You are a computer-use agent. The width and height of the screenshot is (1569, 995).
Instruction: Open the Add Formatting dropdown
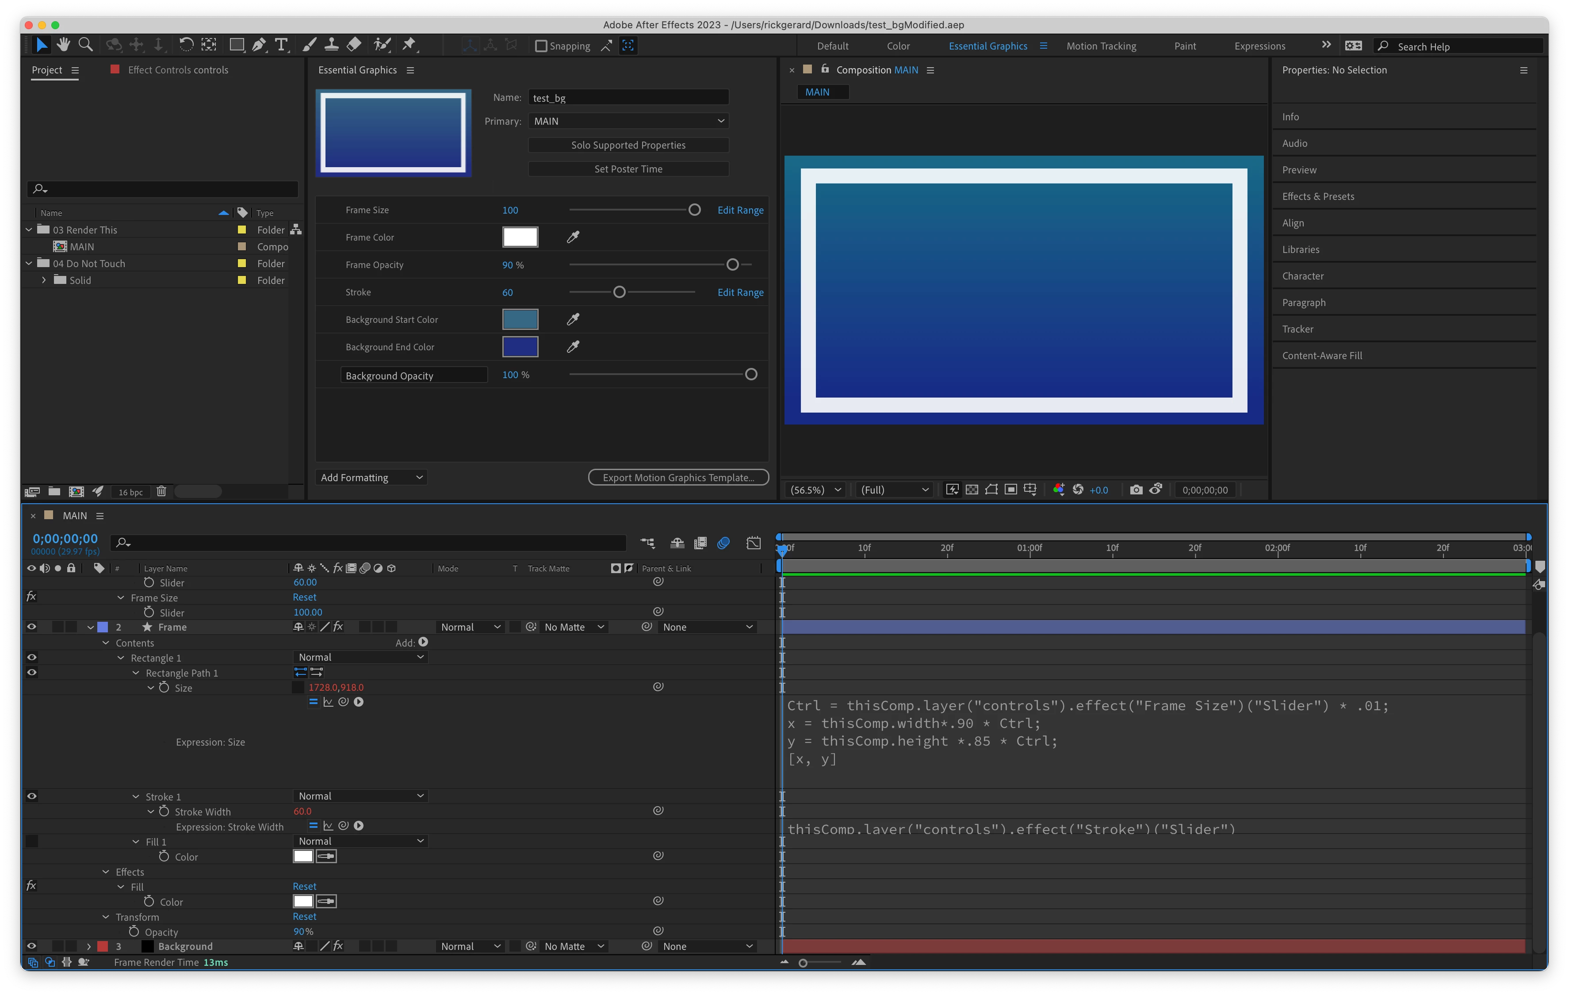[x=371, y=478]
